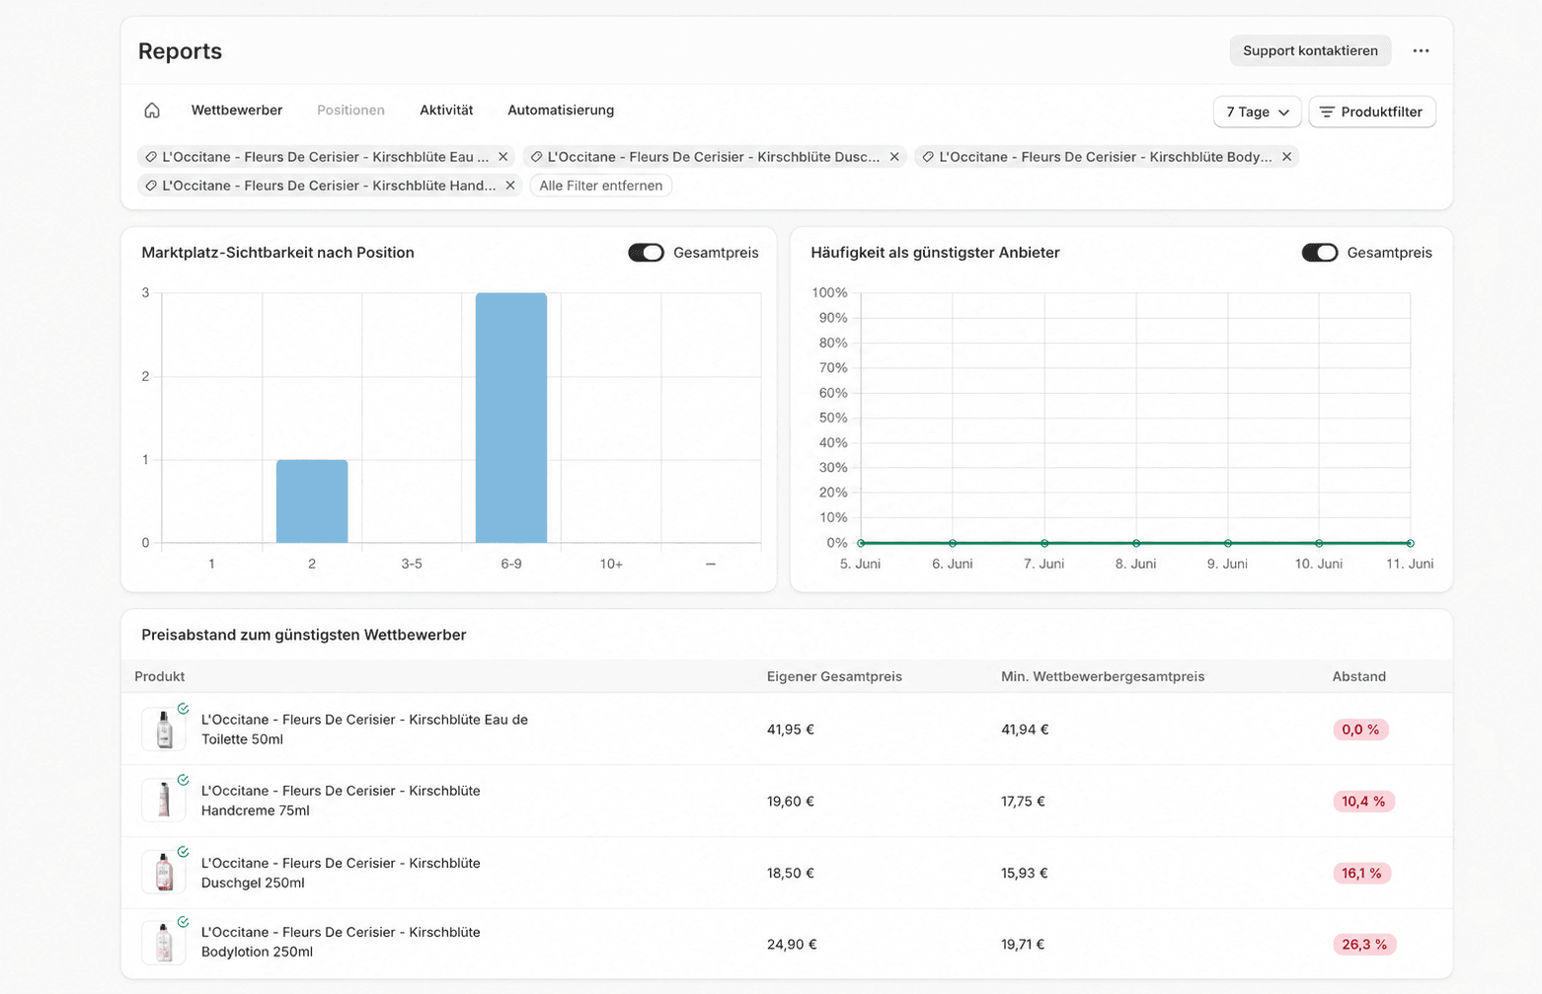Click Alle Filter entfernen

pos(601,186)
